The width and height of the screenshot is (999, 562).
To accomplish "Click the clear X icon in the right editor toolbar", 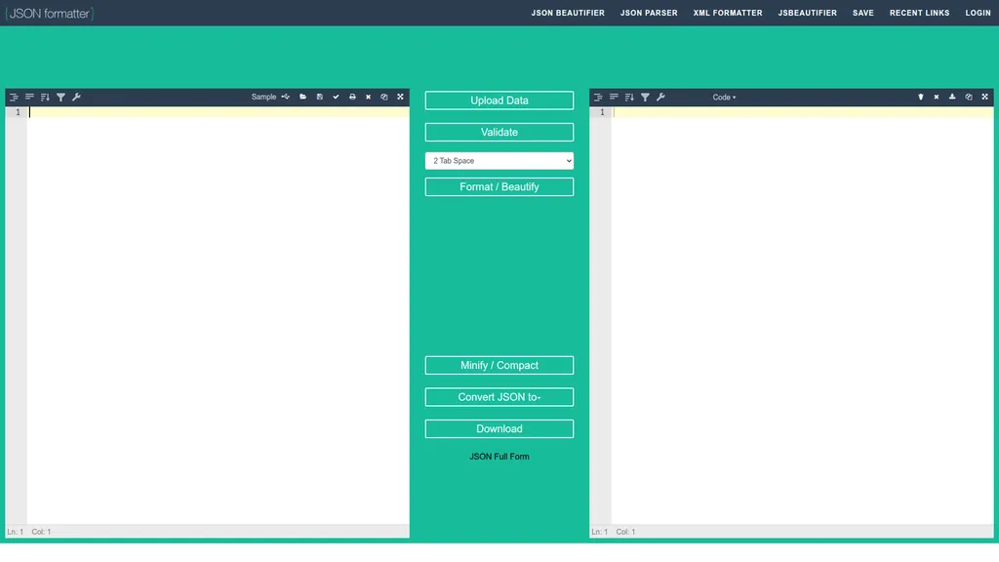I will (x=937, y=97).
